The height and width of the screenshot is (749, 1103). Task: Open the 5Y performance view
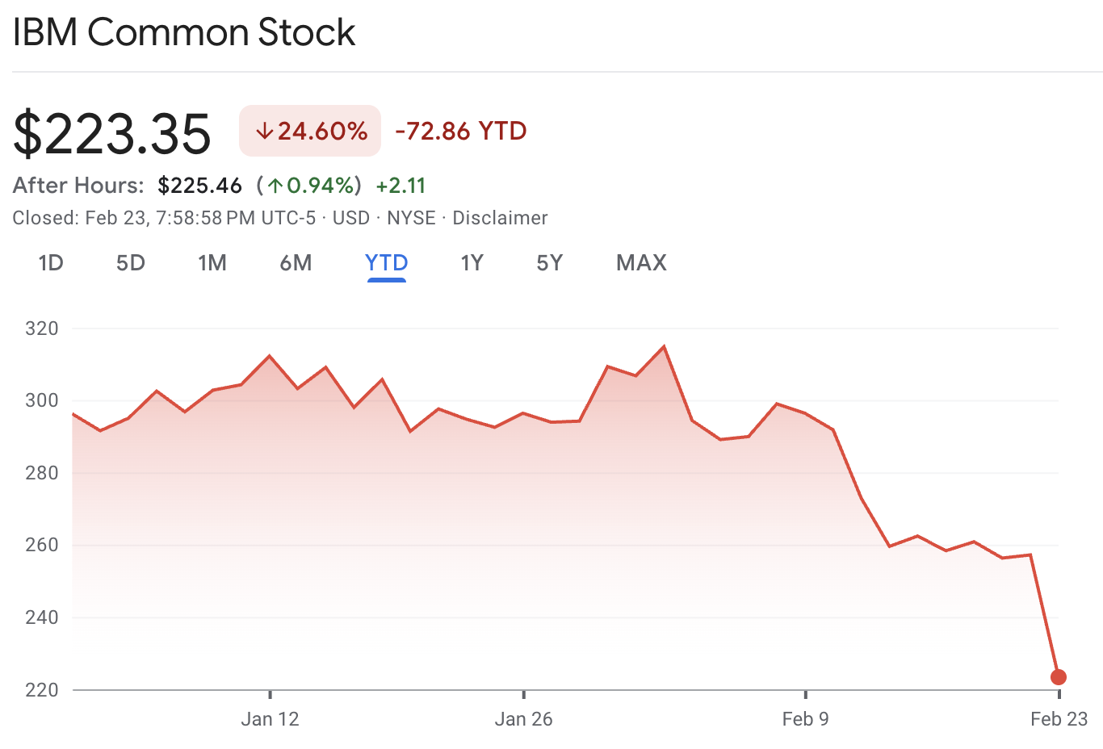coord(548,262)
